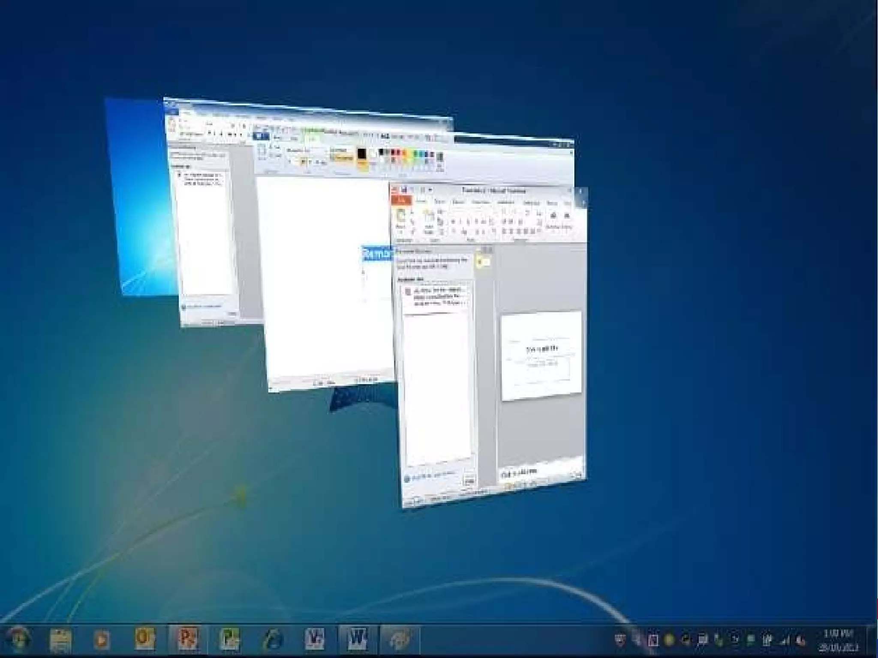Pick the green palette color in Paint
The image size is (878, 658).
(x=416, y=154)
